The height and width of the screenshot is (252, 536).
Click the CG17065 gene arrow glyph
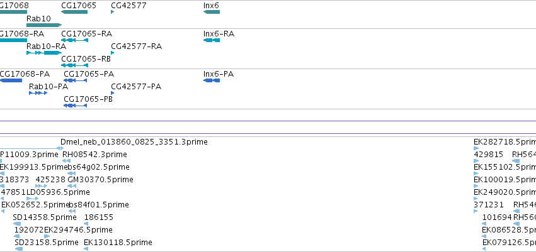(x=74, y=12)
